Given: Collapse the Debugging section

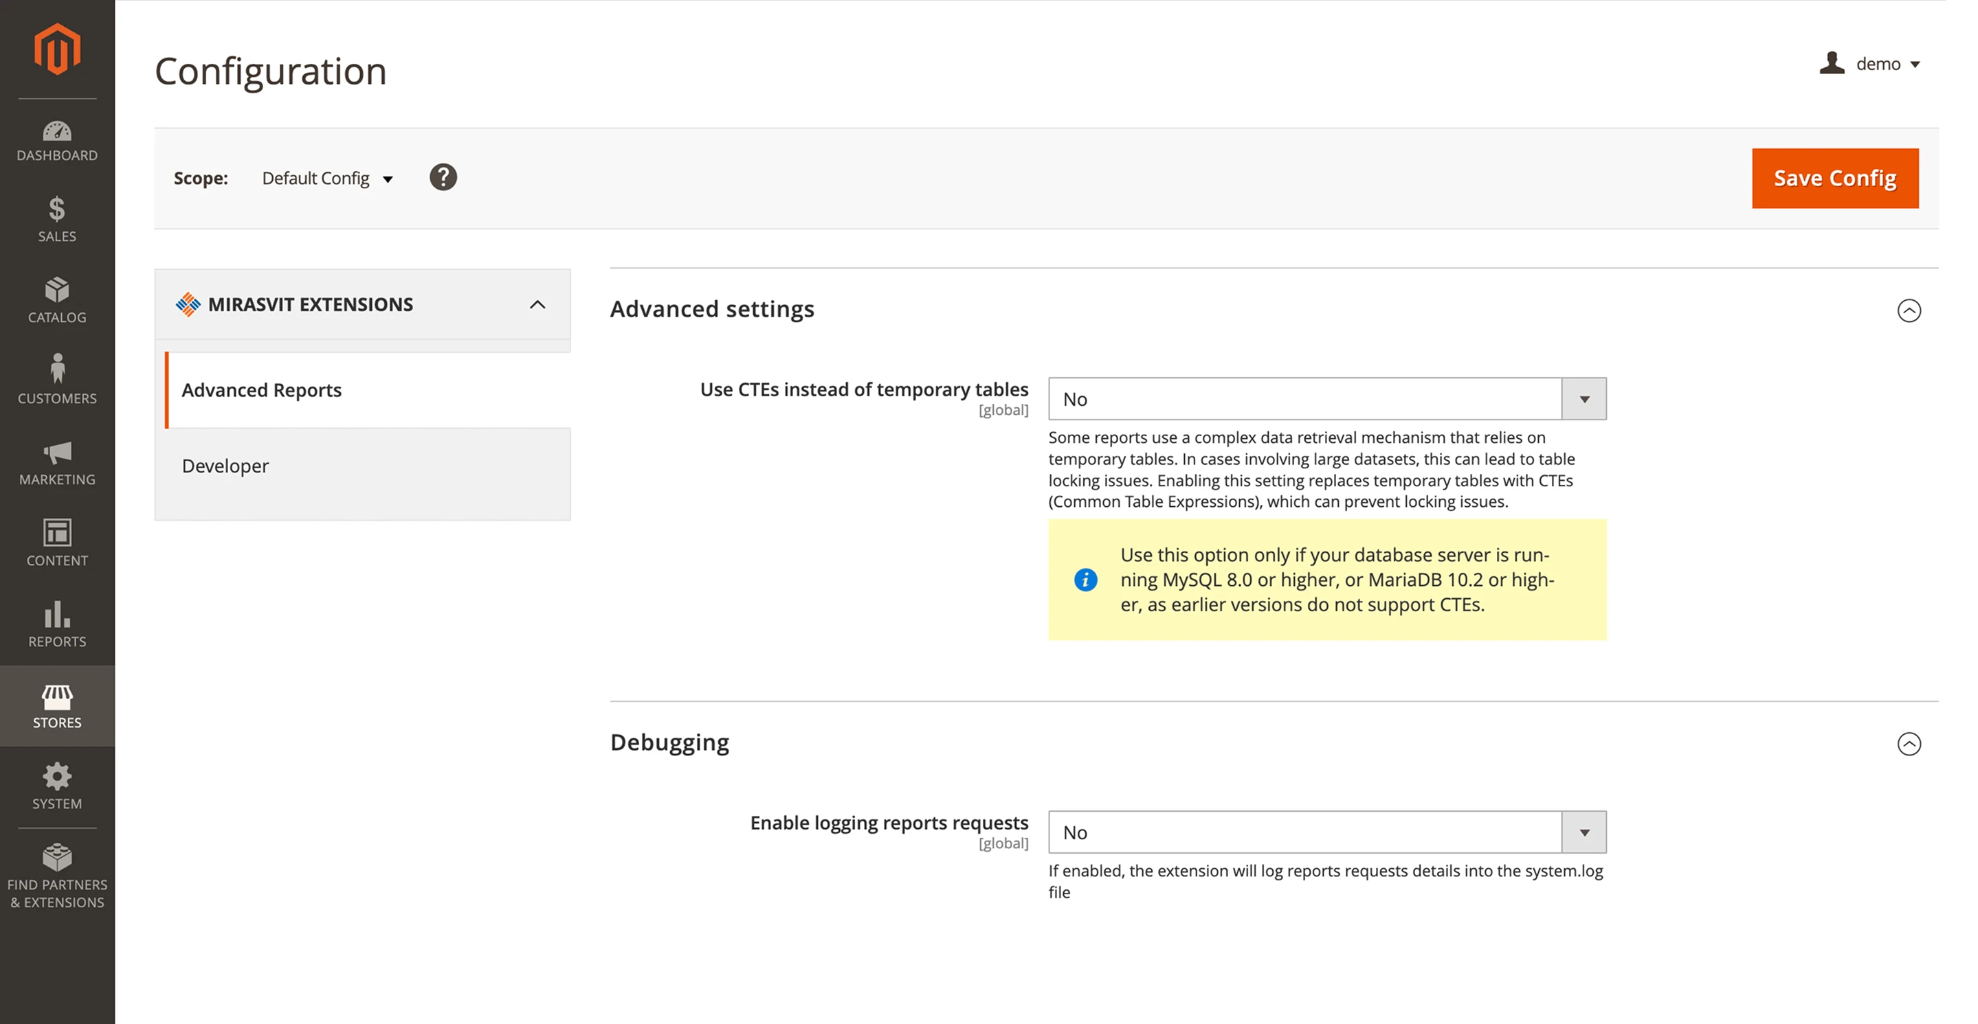Looking at the screenshot, I should 1911,743.
